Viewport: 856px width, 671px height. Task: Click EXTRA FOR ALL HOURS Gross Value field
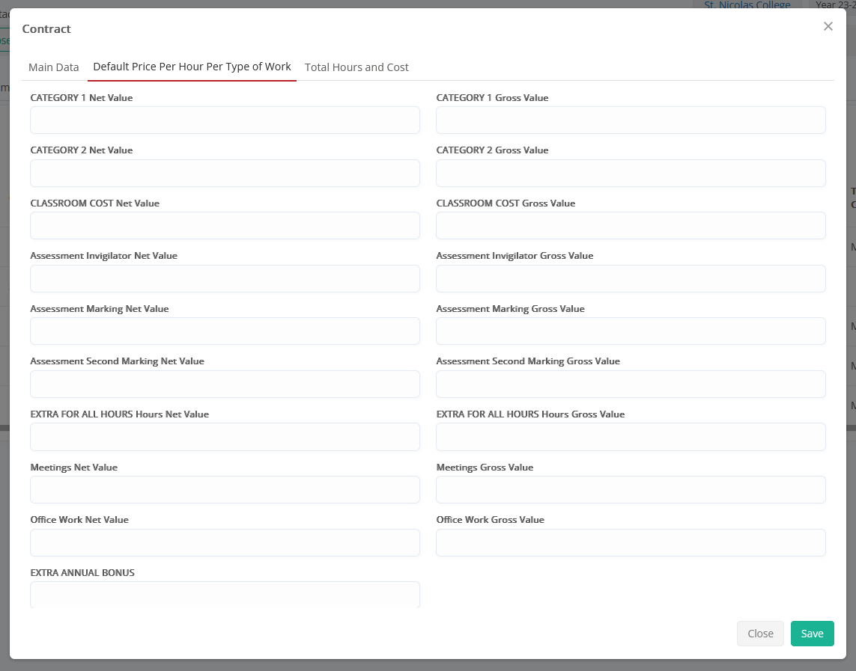(631, 437)
